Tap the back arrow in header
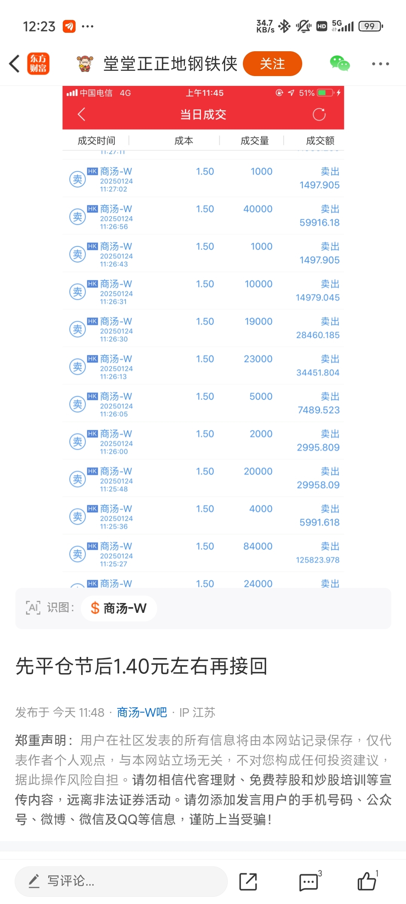This screenshot has height=904, width=406. pyautogui.click(x=14, y=64)
